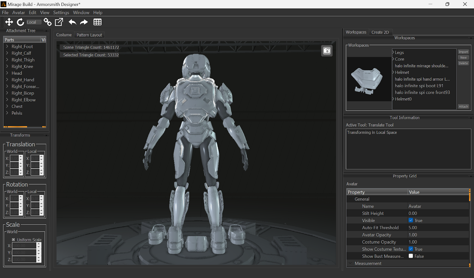474x278 pixels.
Task: Switch to the Pattern Layout tab
Action: point(89,35)
